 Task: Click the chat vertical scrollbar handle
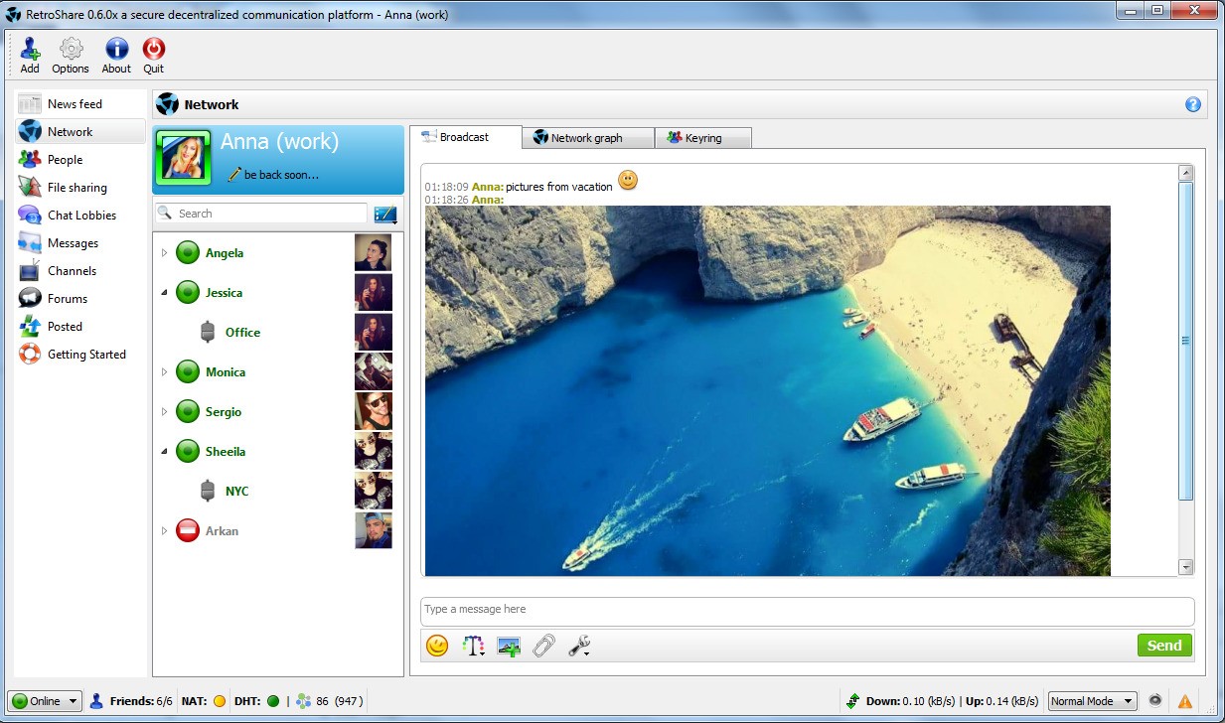tap(1184, 340)
